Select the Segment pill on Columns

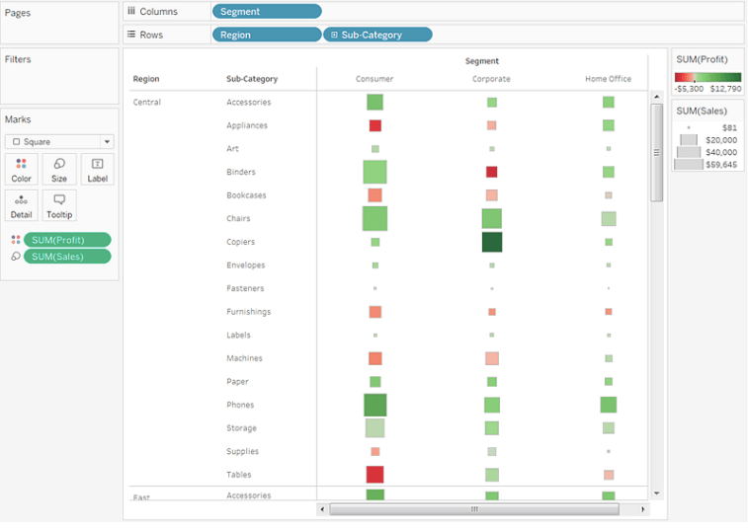(x=267, y=12)
